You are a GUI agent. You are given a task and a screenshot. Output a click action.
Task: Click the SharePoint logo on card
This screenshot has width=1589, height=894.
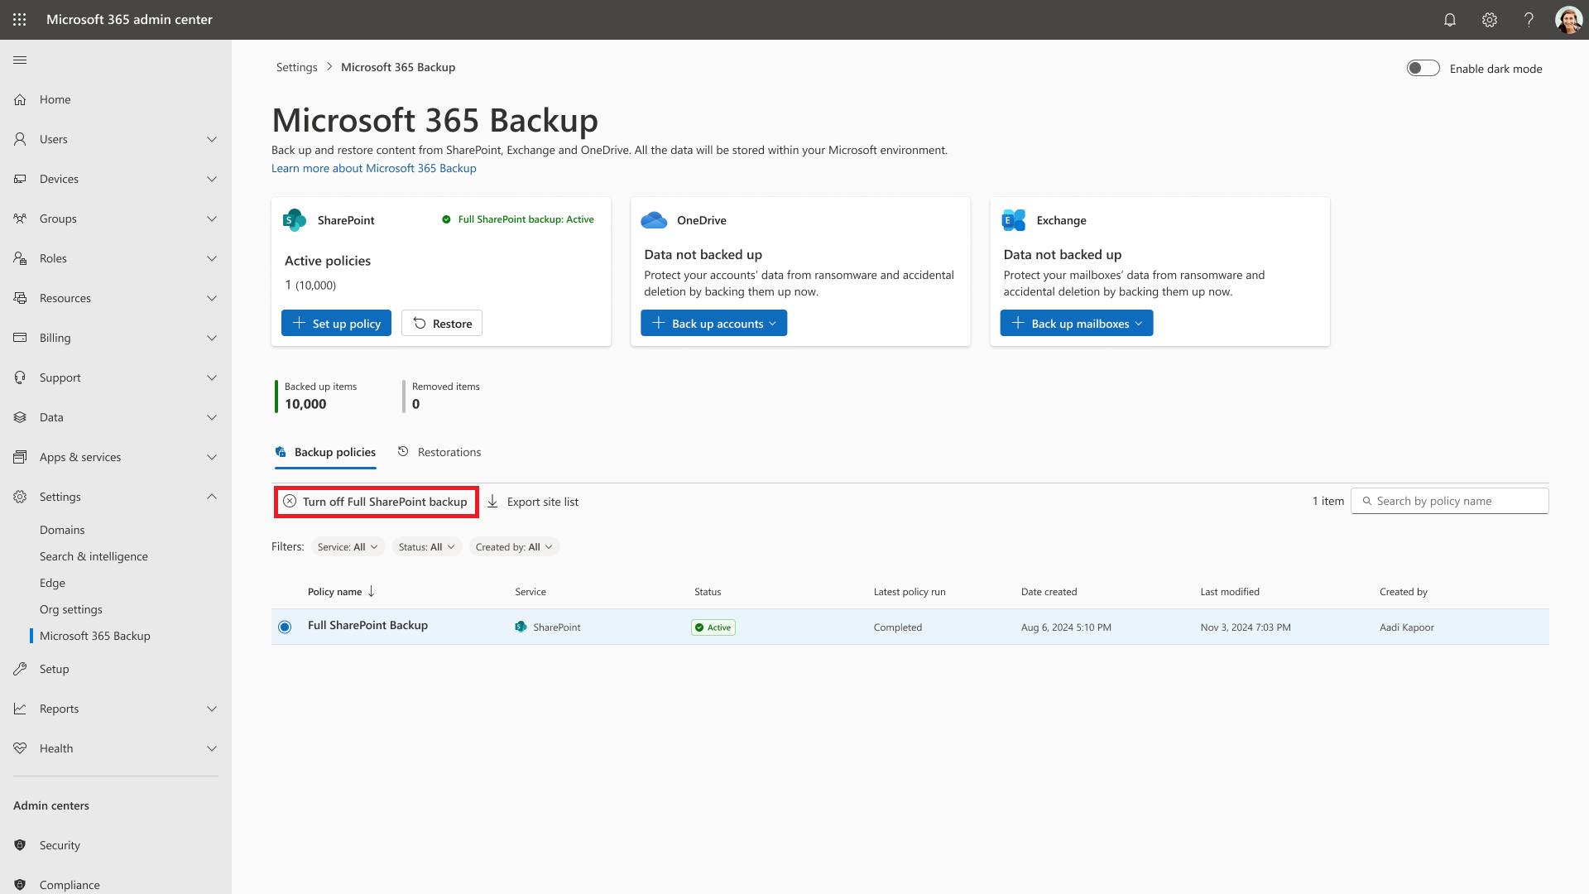[295, 220]
